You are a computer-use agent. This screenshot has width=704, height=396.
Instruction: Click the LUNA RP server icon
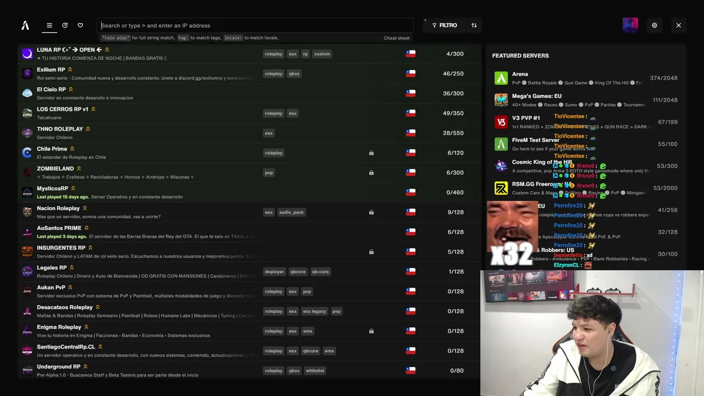(27, 54)
